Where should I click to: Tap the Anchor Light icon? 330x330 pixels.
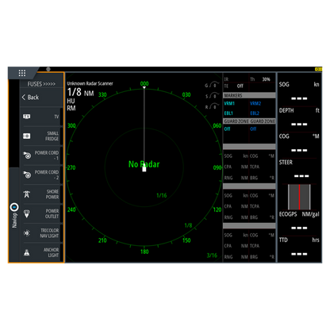(27, 252)
